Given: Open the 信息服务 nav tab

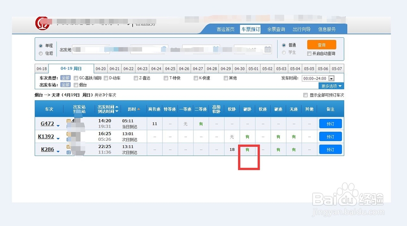Looking at the screenshot, I should point(327,29).
